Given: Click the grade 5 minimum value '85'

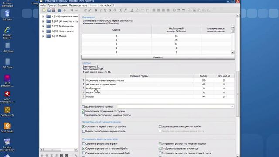Looking at the screenshot, I should tap(176, 36).
